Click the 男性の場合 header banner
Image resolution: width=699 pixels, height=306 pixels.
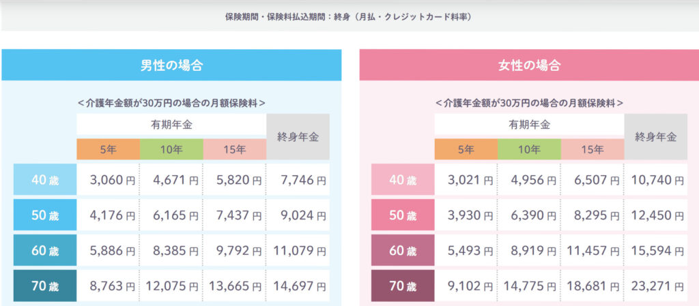tap(171, 65)
